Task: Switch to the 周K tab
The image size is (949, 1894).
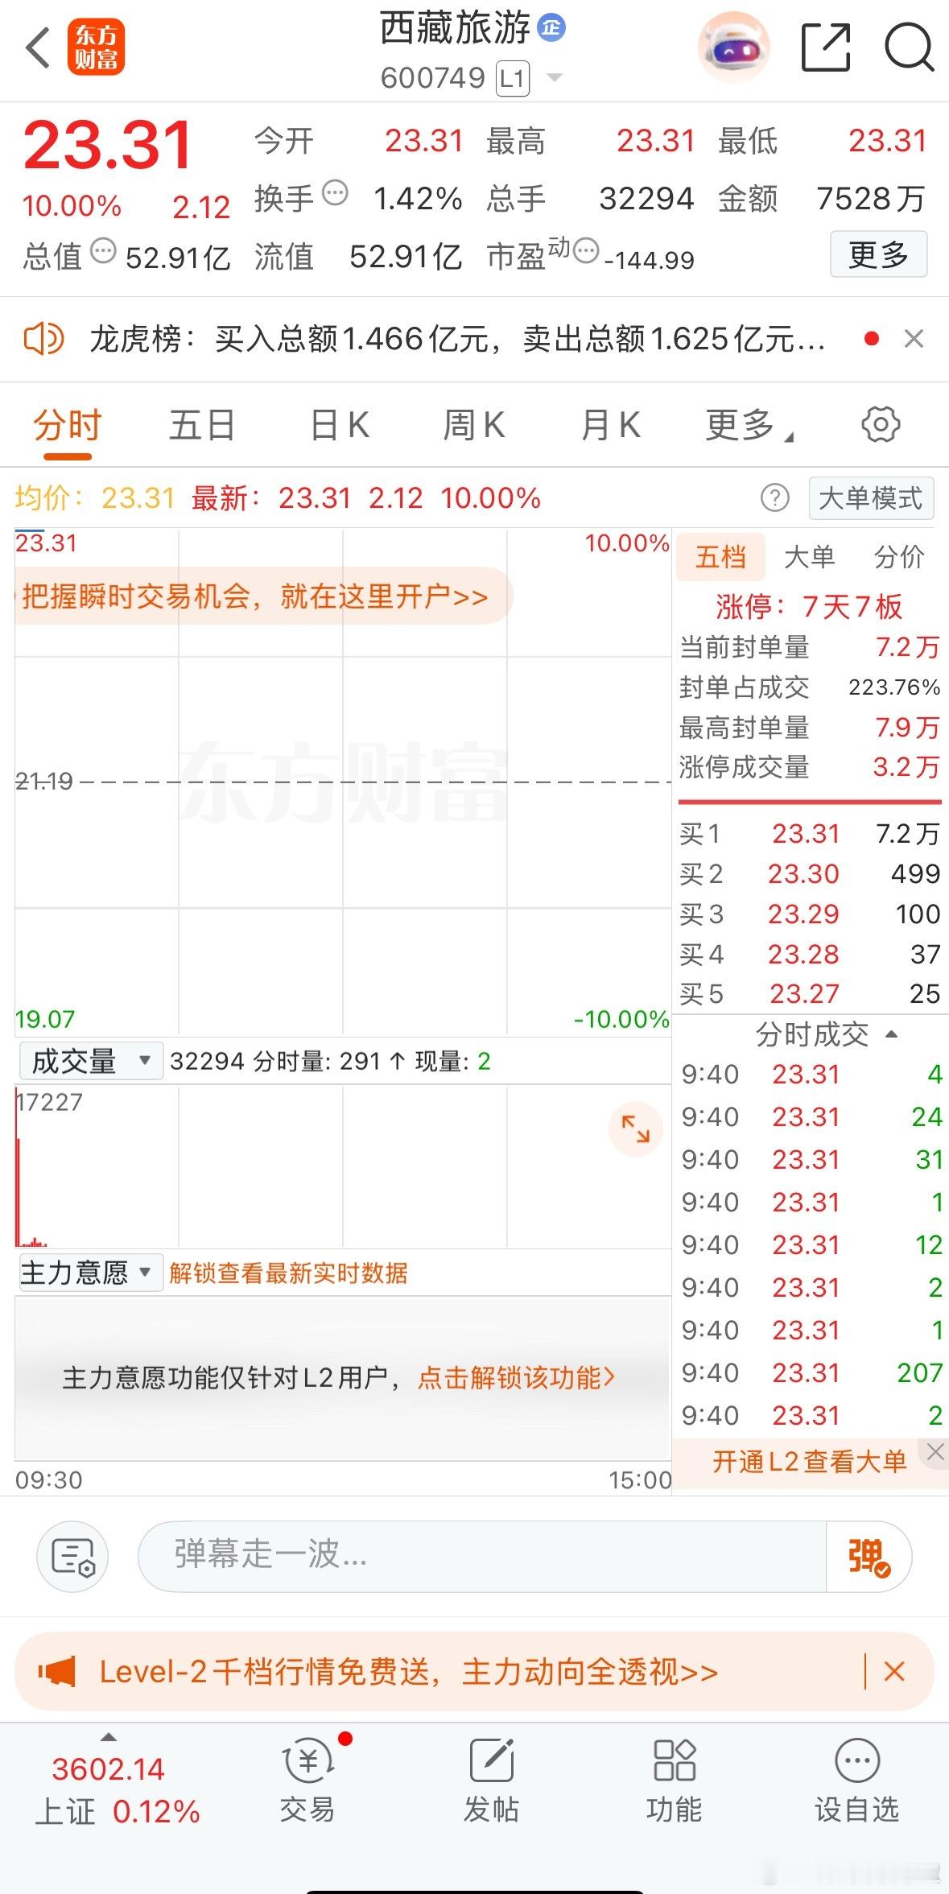Action: [475, 425]
